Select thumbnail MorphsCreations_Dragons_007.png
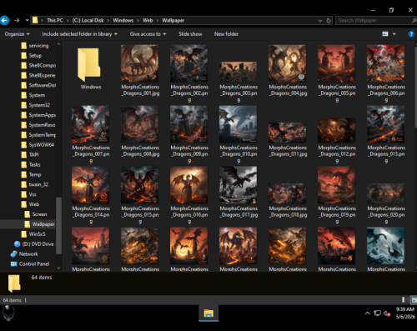This screenshot has height=331, width=417. (90, 124)
